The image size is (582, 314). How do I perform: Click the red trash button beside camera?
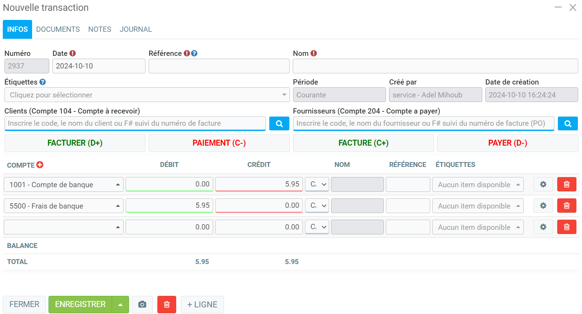pos(167,305)
